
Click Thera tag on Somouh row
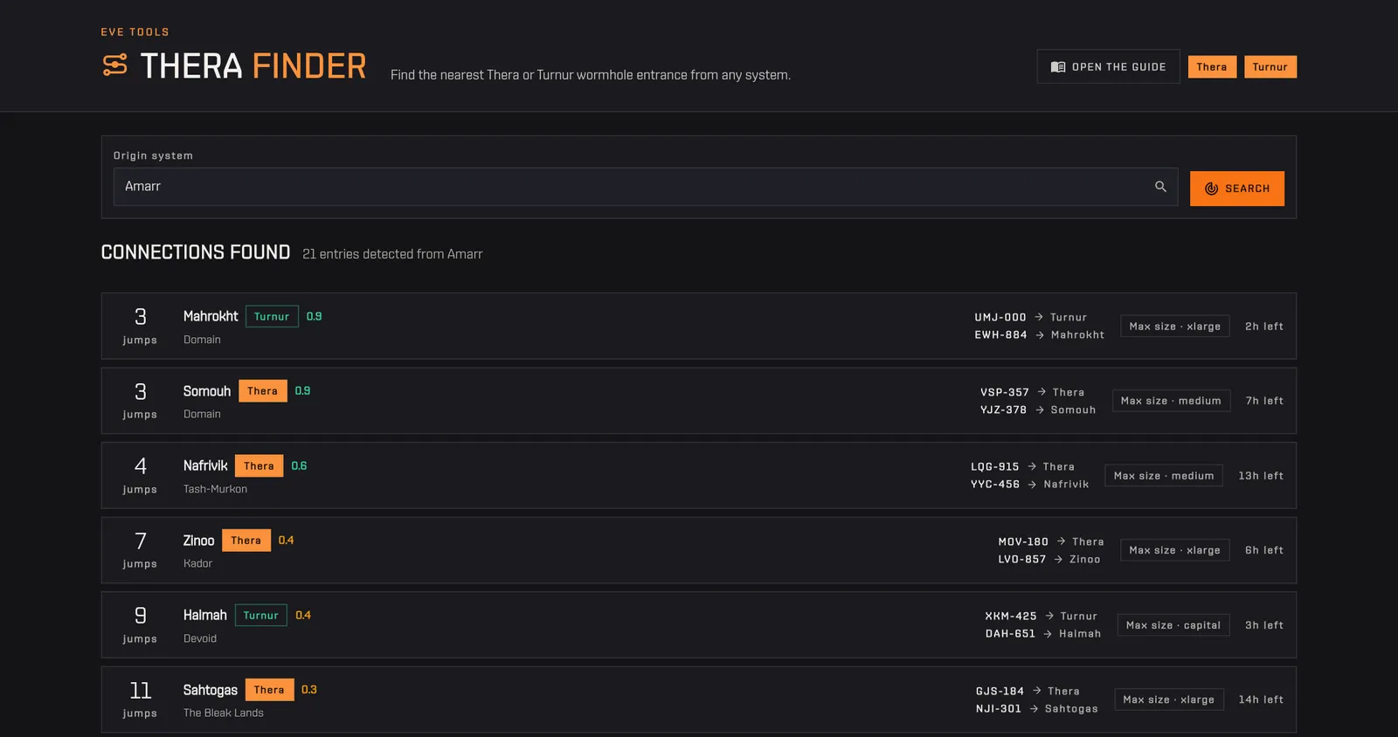coord(262,391)
